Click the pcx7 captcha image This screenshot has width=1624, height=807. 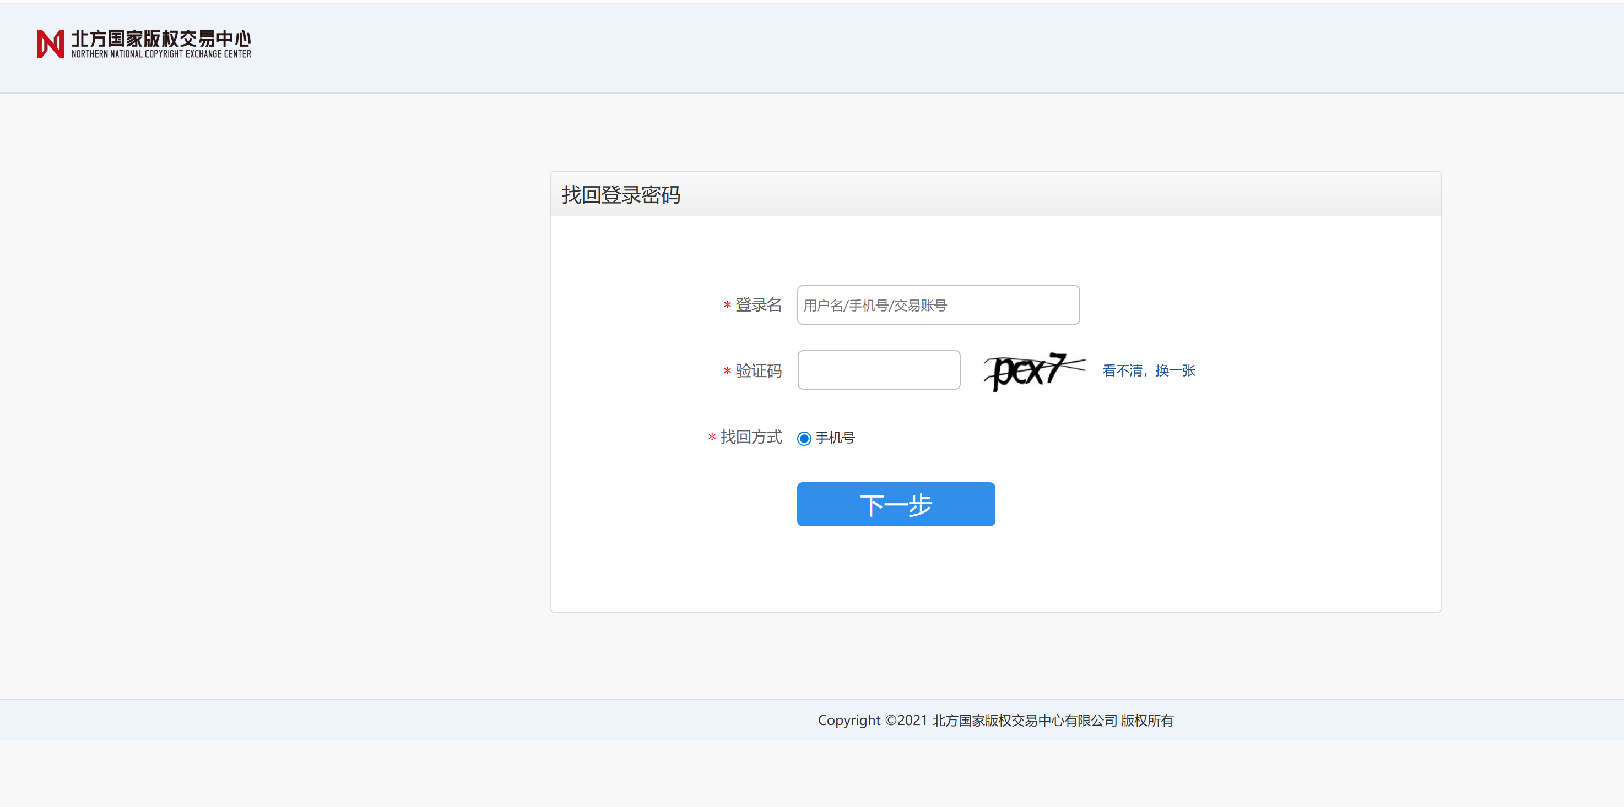pyautogui.click(x=1035, y=370)
